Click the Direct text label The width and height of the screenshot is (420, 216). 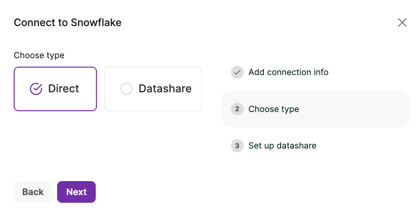click(64, 89)
